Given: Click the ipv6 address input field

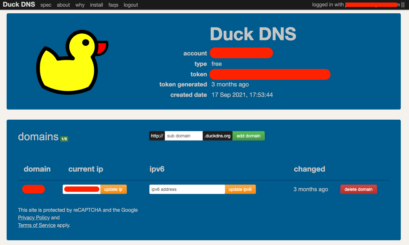Looking at the screenshot, I should click(187, 189).
